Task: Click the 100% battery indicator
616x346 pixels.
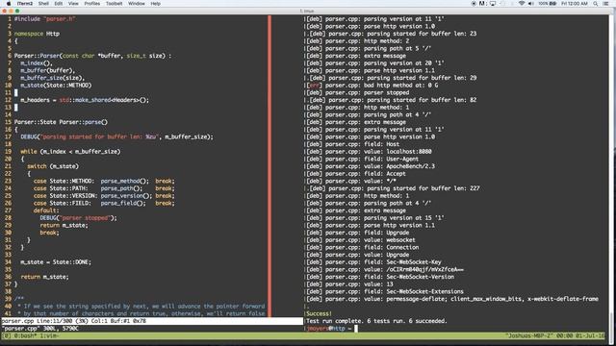Action: click(x=548, y=4)
